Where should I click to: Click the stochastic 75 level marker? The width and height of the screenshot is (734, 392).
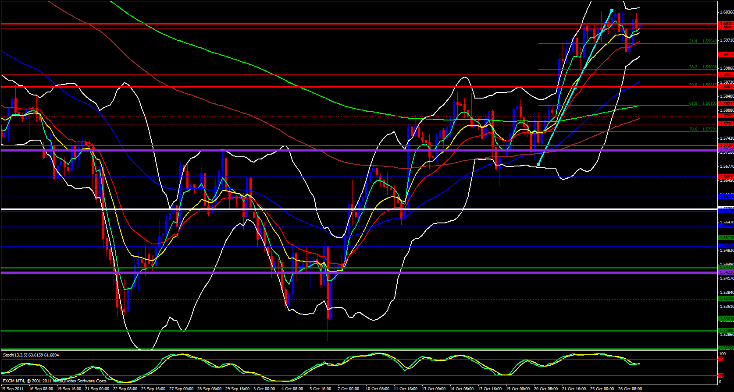720,359
